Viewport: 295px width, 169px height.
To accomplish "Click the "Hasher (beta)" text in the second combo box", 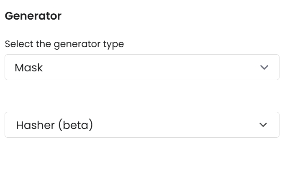I will click(54, 125).
